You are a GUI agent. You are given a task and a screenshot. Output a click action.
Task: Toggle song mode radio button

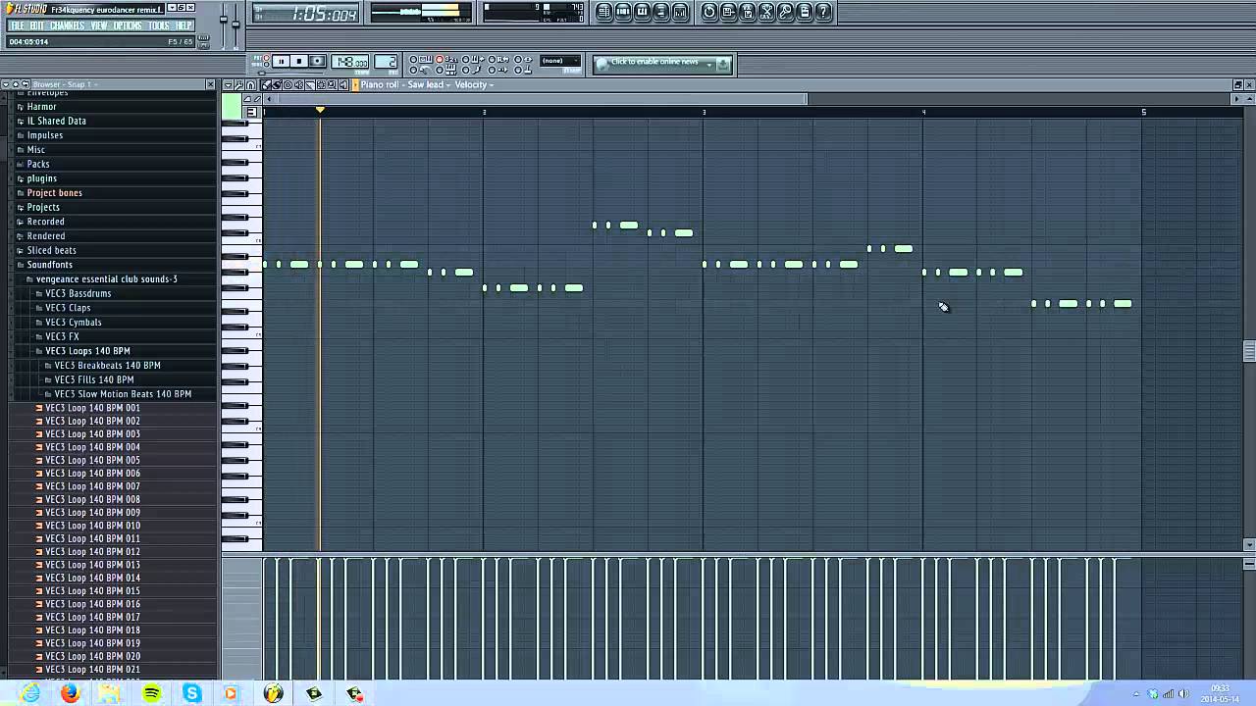[266, 65]
